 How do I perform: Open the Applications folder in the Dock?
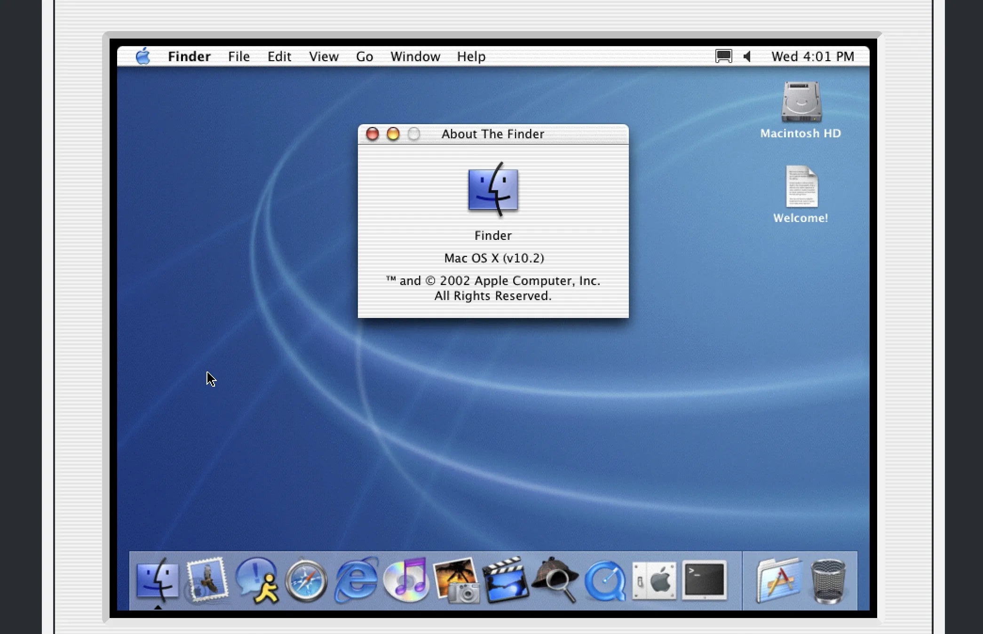point(779,580)
